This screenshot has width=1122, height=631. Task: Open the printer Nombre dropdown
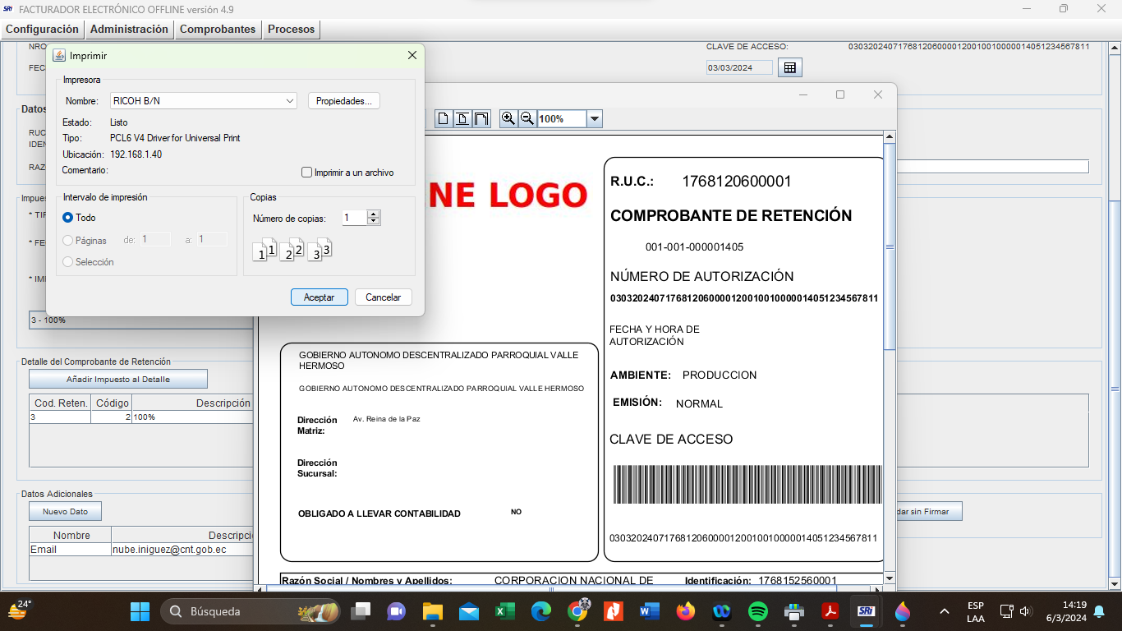[x=290, y=101]
